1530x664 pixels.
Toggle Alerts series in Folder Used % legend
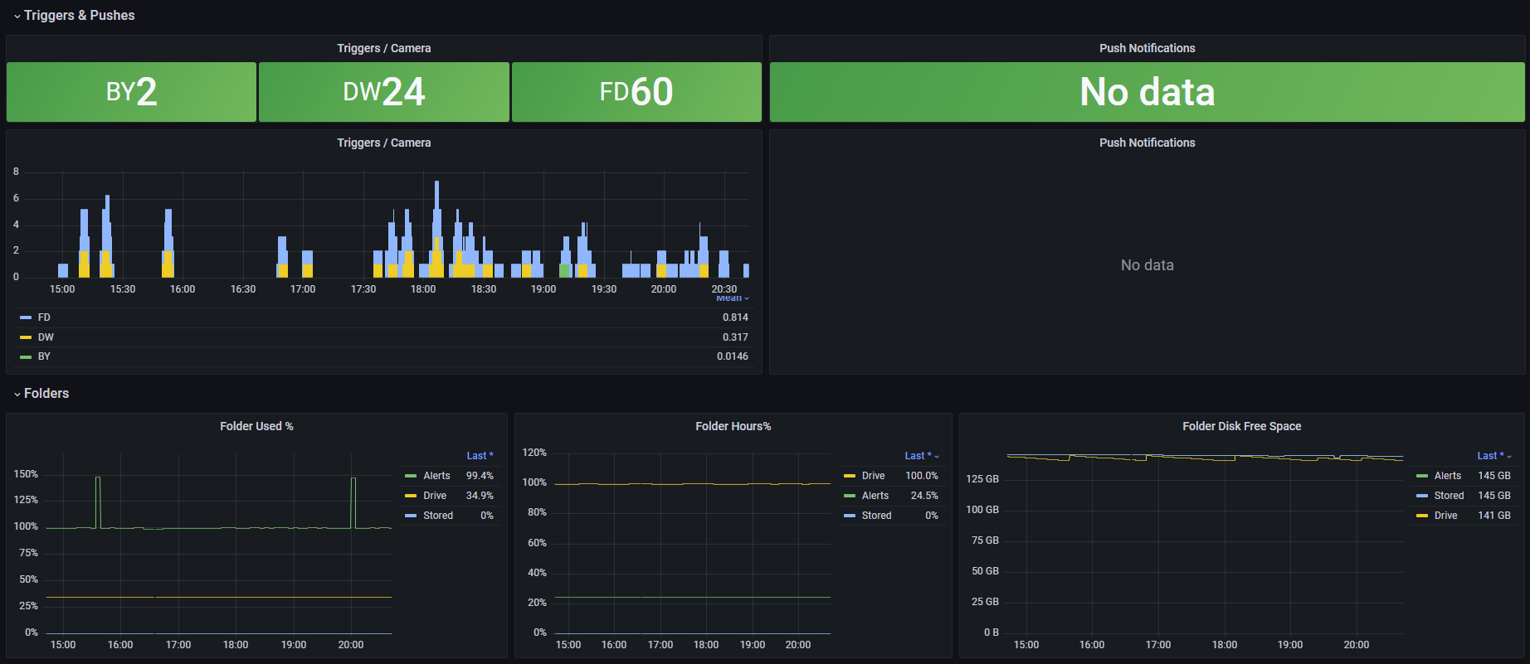point(436,476)
